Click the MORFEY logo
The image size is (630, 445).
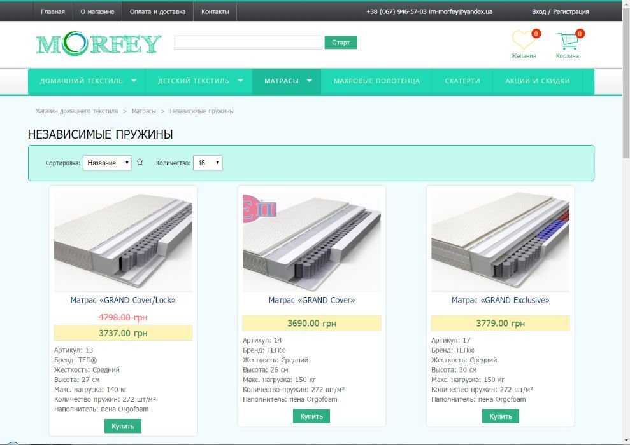[x=99, y=43]
